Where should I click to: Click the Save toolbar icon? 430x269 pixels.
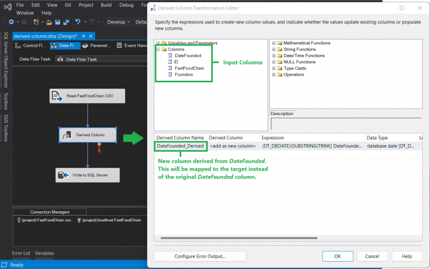[58, 22]
